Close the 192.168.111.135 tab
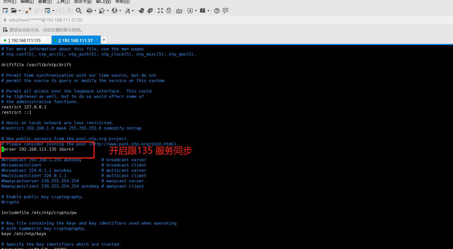 48,40
